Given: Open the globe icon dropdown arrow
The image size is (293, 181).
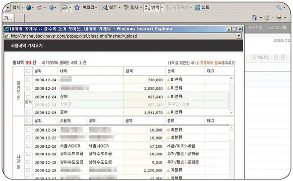Looking at the screenshot, I should (x=33, y=7).
